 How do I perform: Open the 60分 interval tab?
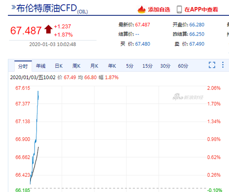coord(183,66)
